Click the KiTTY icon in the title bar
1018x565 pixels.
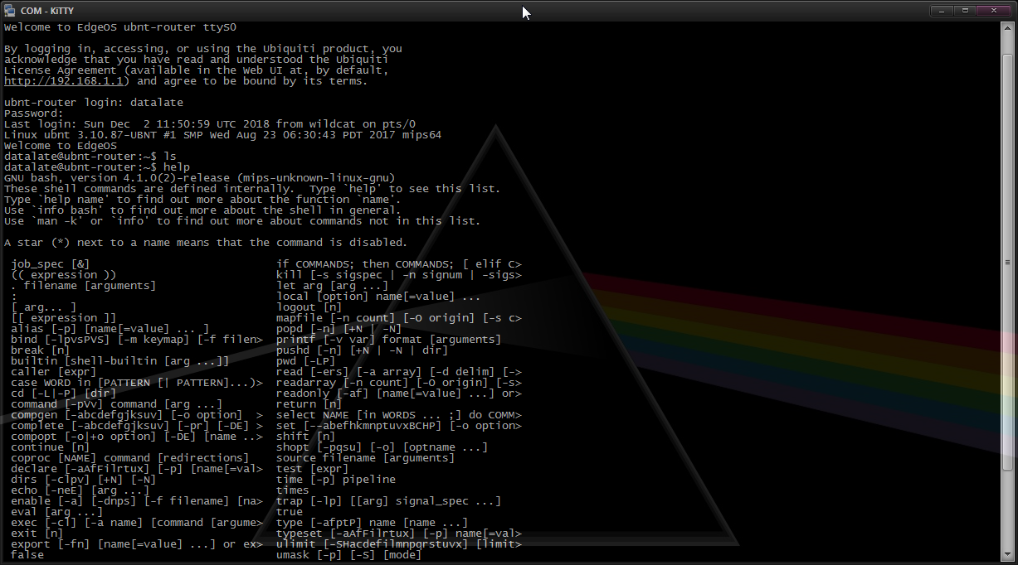point(9,10)
